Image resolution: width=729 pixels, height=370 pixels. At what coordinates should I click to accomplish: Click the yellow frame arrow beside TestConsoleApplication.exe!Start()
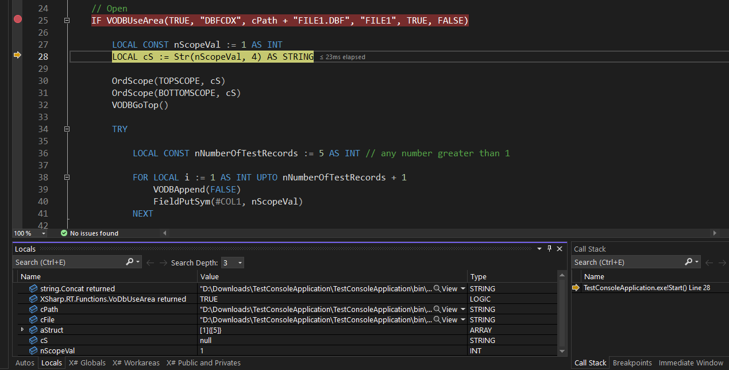[x=576, y=288]
